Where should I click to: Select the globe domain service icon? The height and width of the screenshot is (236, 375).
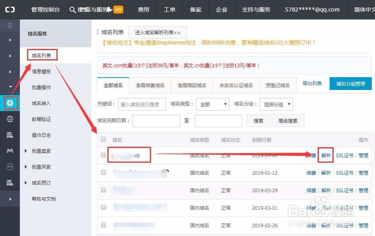[x=10, y=103]
